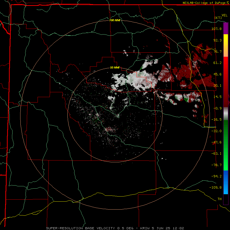Click the -47.6 legend value
The image size is (230, 230).
coord(216,142)
